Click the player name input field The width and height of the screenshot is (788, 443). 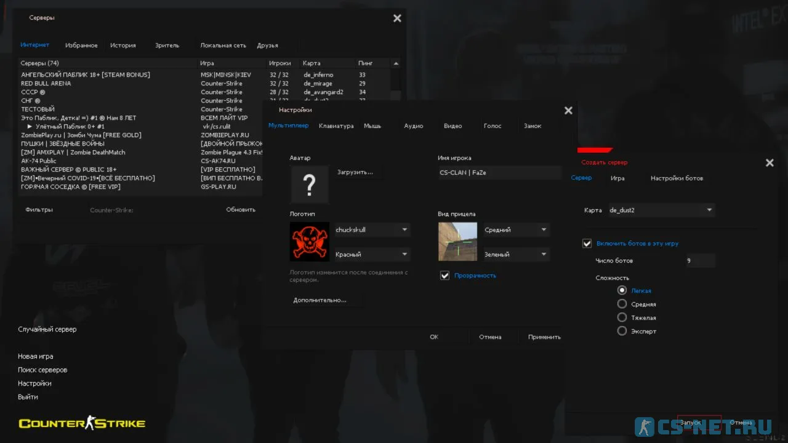499,173
